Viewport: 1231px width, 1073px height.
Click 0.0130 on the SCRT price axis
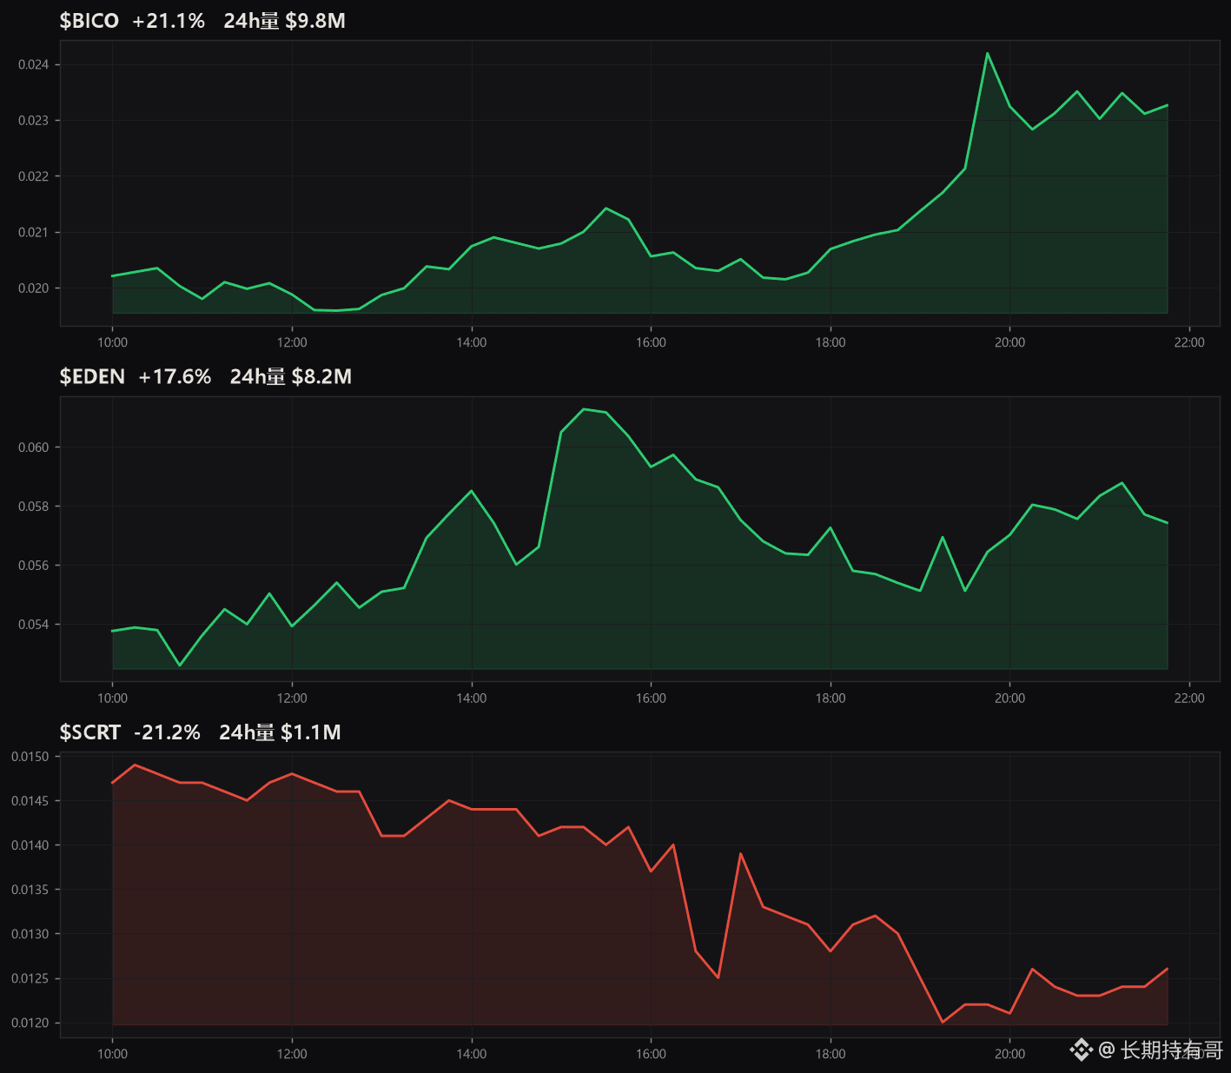point(30,934)
